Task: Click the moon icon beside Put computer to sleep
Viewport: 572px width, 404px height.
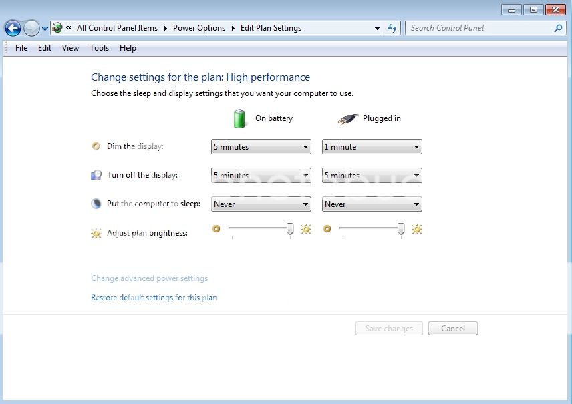Action: coord(96,203)
